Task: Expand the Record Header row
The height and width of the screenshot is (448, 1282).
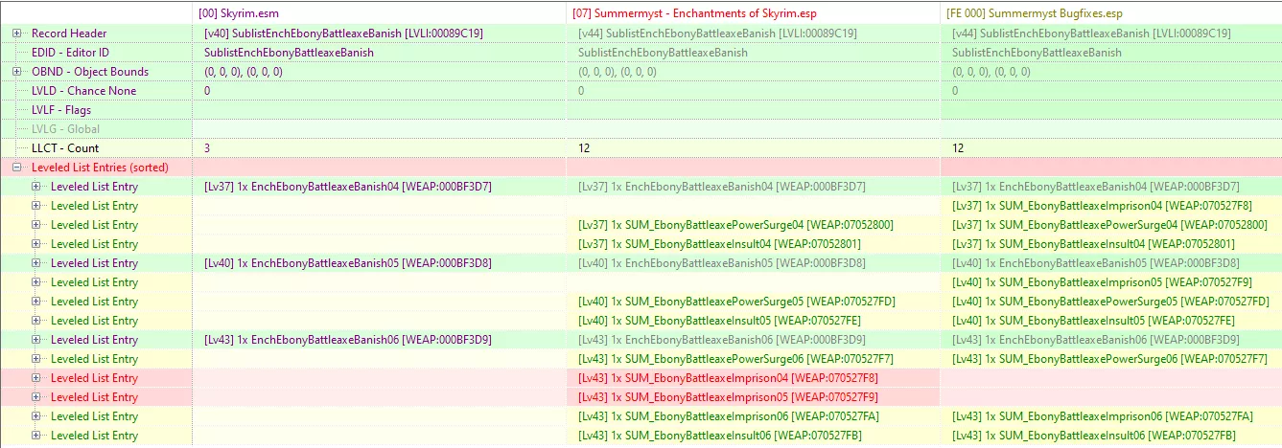Action: tap(16, 34)
